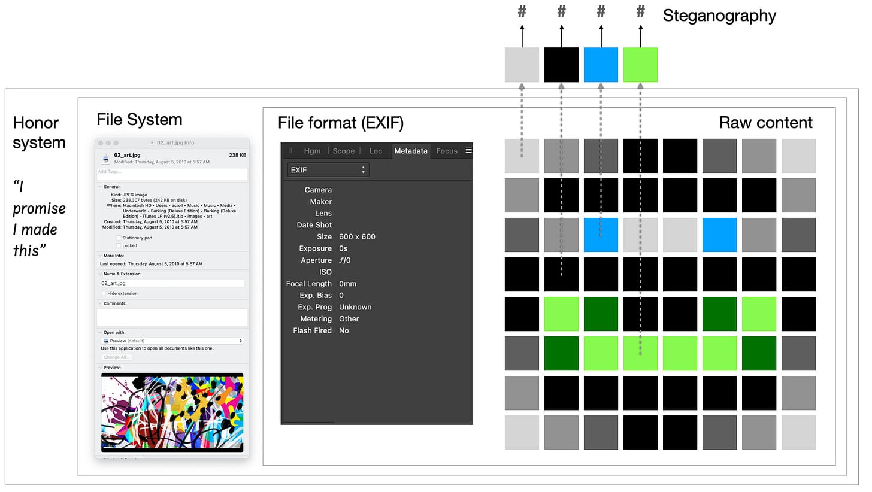Screen dimensions: 872x492
Task: Click the Change All... button
Action: (117, 357)
